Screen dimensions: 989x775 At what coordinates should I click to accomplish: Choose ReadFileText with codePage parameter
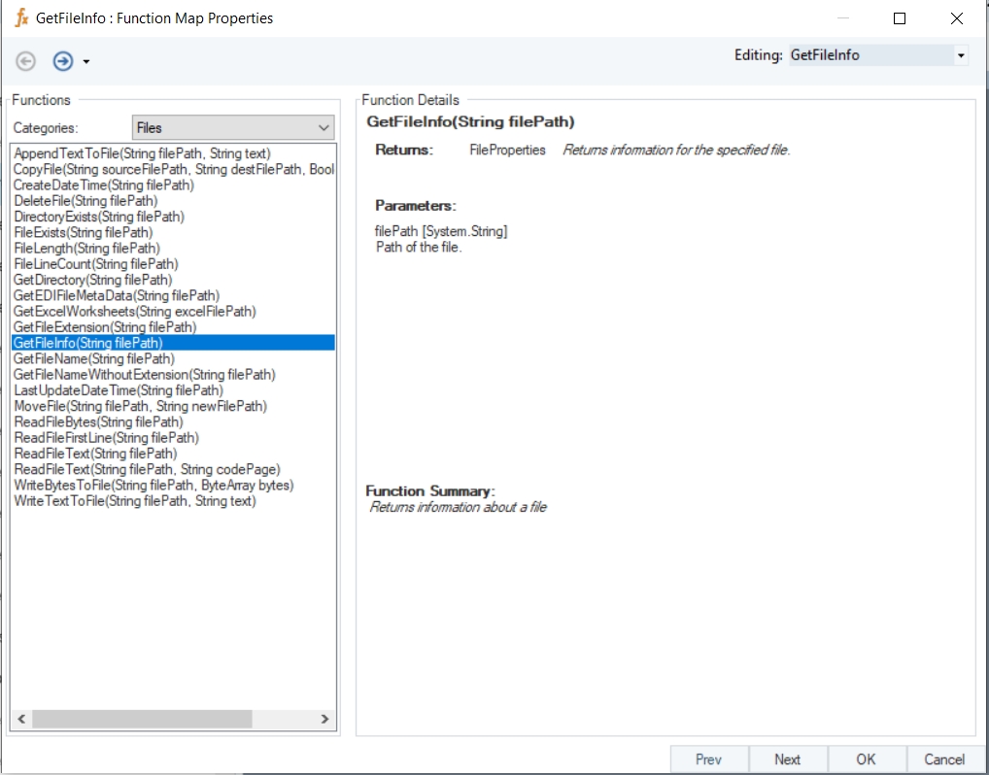click(147, 469)
